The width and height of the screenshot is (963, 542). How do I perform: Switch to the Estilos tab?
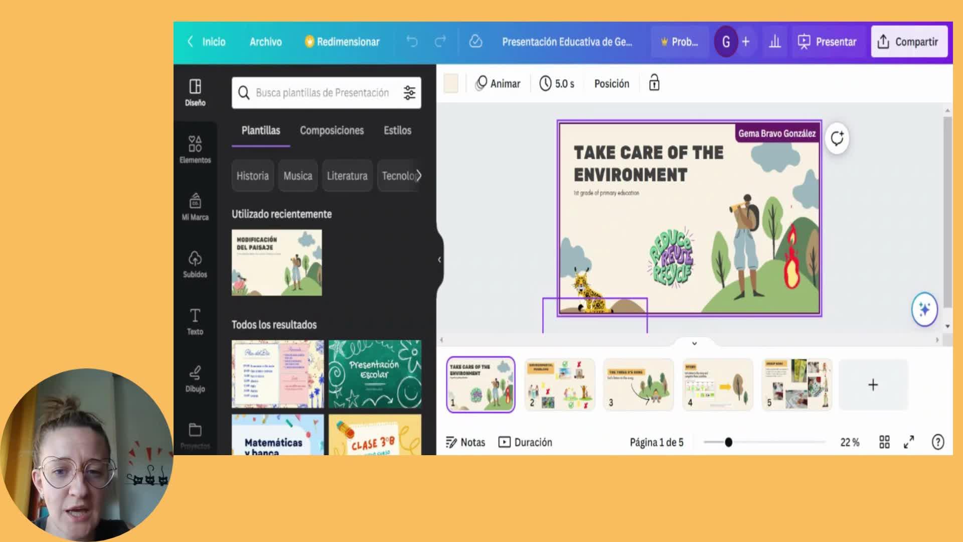(397, 130)
